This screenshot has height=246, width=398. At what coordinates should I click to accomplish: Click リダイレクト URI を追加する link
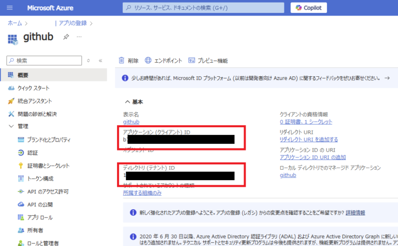(308, 140)
